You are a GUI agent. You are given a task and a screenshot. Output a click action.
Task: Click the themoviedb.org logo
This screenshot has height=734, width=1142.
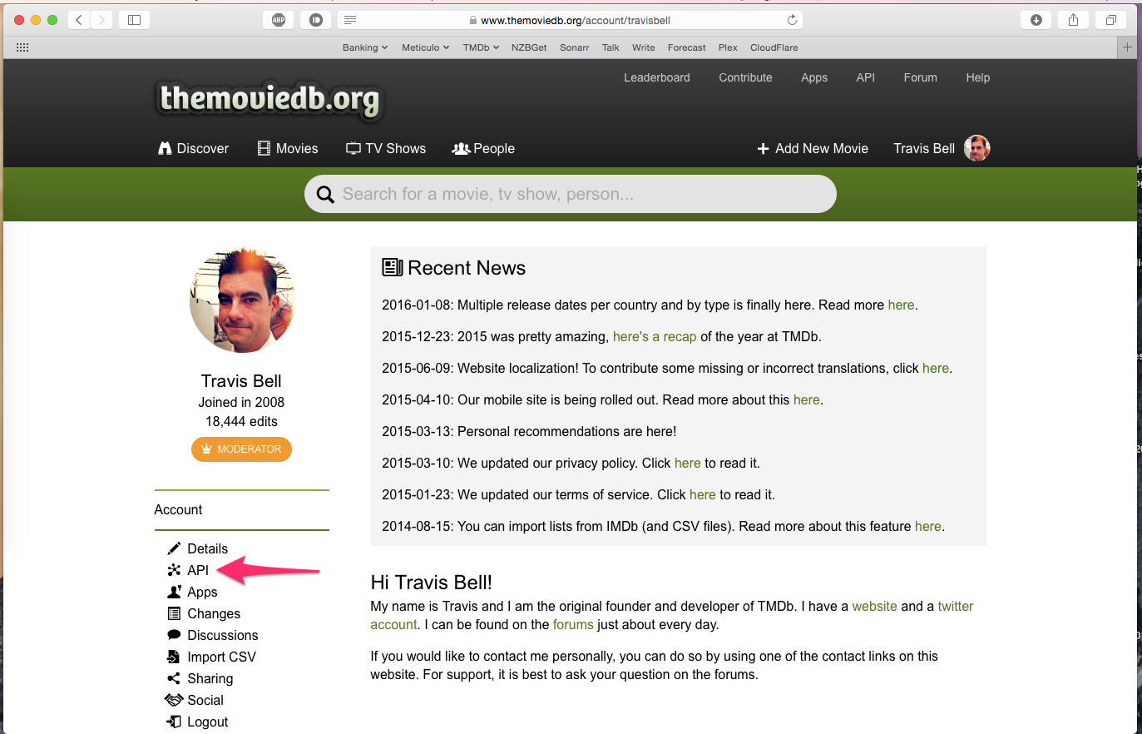(269, 100)
